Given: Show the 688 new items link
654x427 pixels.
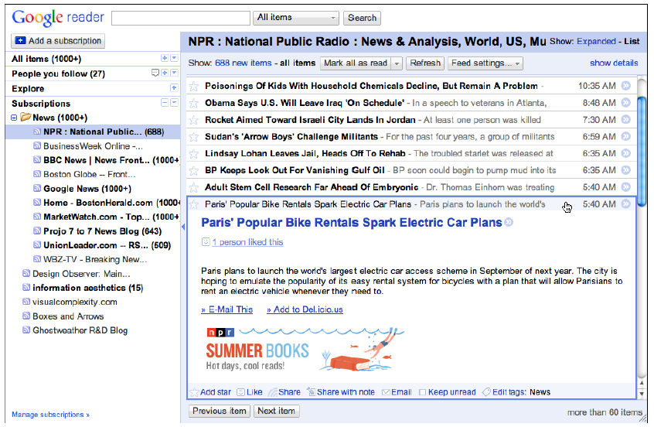Looking at the screenshot, I should [244, 63].
